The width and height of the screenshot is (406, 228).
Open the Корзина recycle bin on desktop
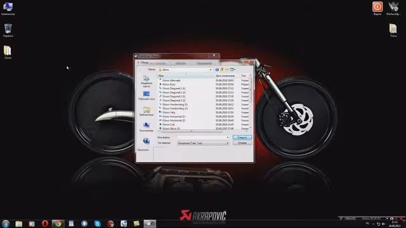[8, 30]
